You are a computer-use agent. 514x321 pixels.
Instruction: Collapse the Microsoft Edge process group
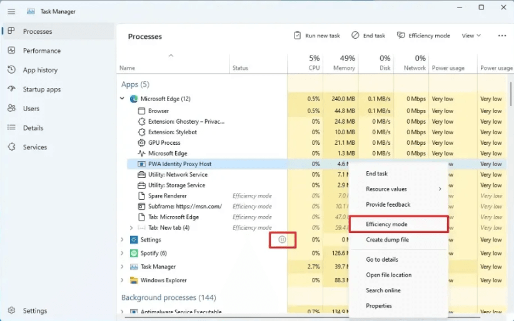[123, 99]
